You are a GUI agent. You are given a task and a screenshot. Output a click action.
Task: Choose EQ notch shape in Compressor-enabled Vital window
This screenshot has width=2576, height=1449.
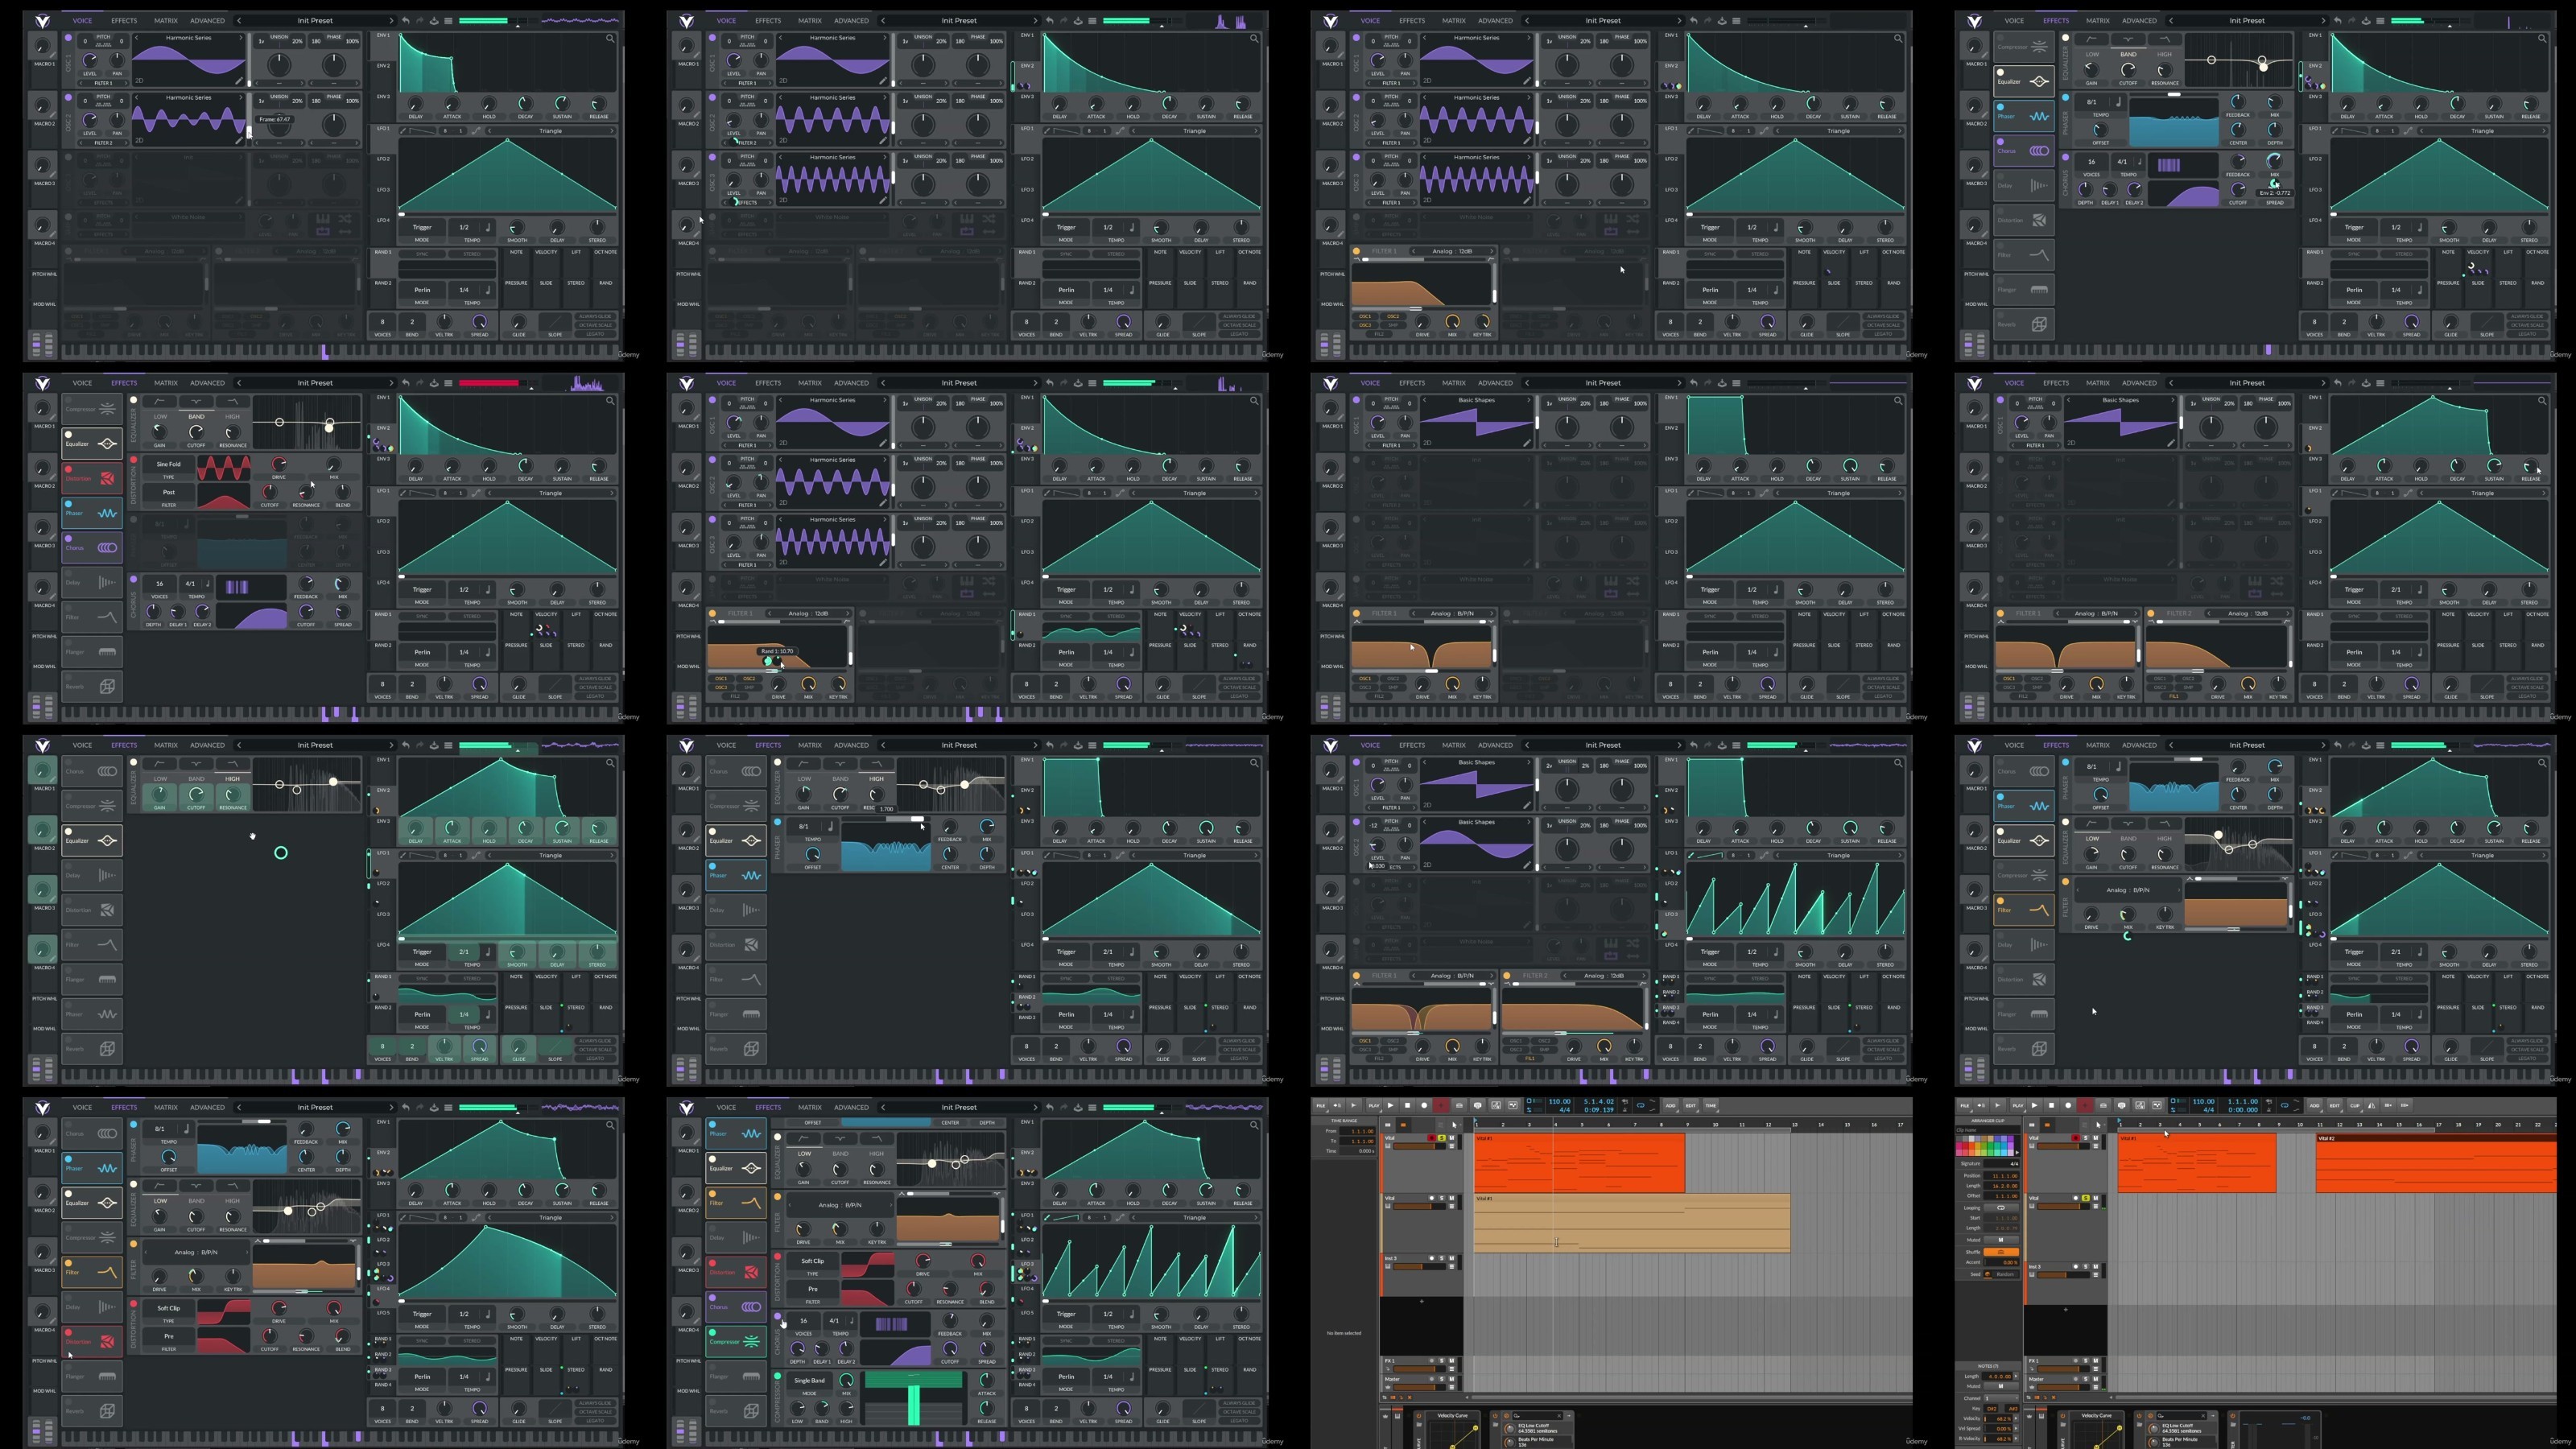coord(841,1139)
